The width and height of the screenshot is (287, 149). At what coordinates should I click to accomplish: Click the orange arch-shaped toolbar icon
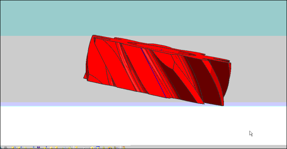[110, 147]
